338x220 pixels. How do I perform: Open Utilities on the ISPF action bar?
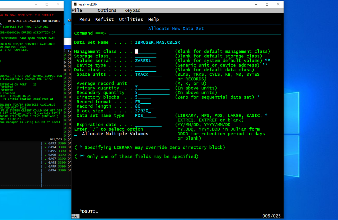click(x=131, y=19)
